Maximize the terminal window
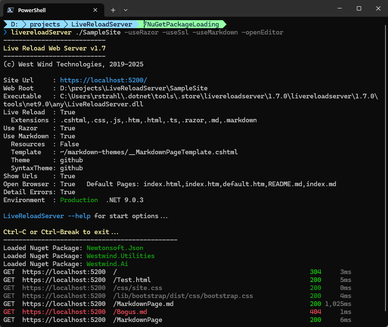The height and width of the screenshot is (327, 388). (359, 8)
